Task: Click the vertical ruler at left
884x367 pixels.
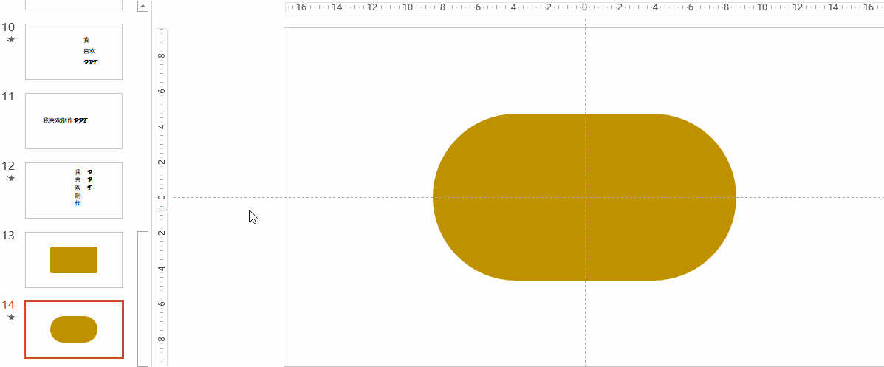Action: coord(162,196)
